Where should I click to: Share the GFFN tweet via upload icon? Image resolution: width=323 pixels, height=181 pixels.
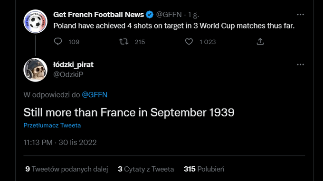coord(260,42)
